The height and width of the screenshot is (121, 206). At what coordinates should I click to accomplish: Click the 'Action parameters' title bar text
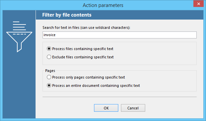103,5
